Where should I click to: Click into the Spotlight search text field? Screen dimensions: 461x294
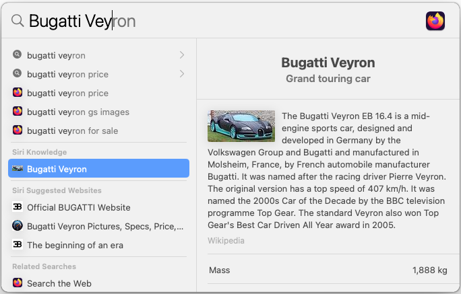tap(224, 21)
